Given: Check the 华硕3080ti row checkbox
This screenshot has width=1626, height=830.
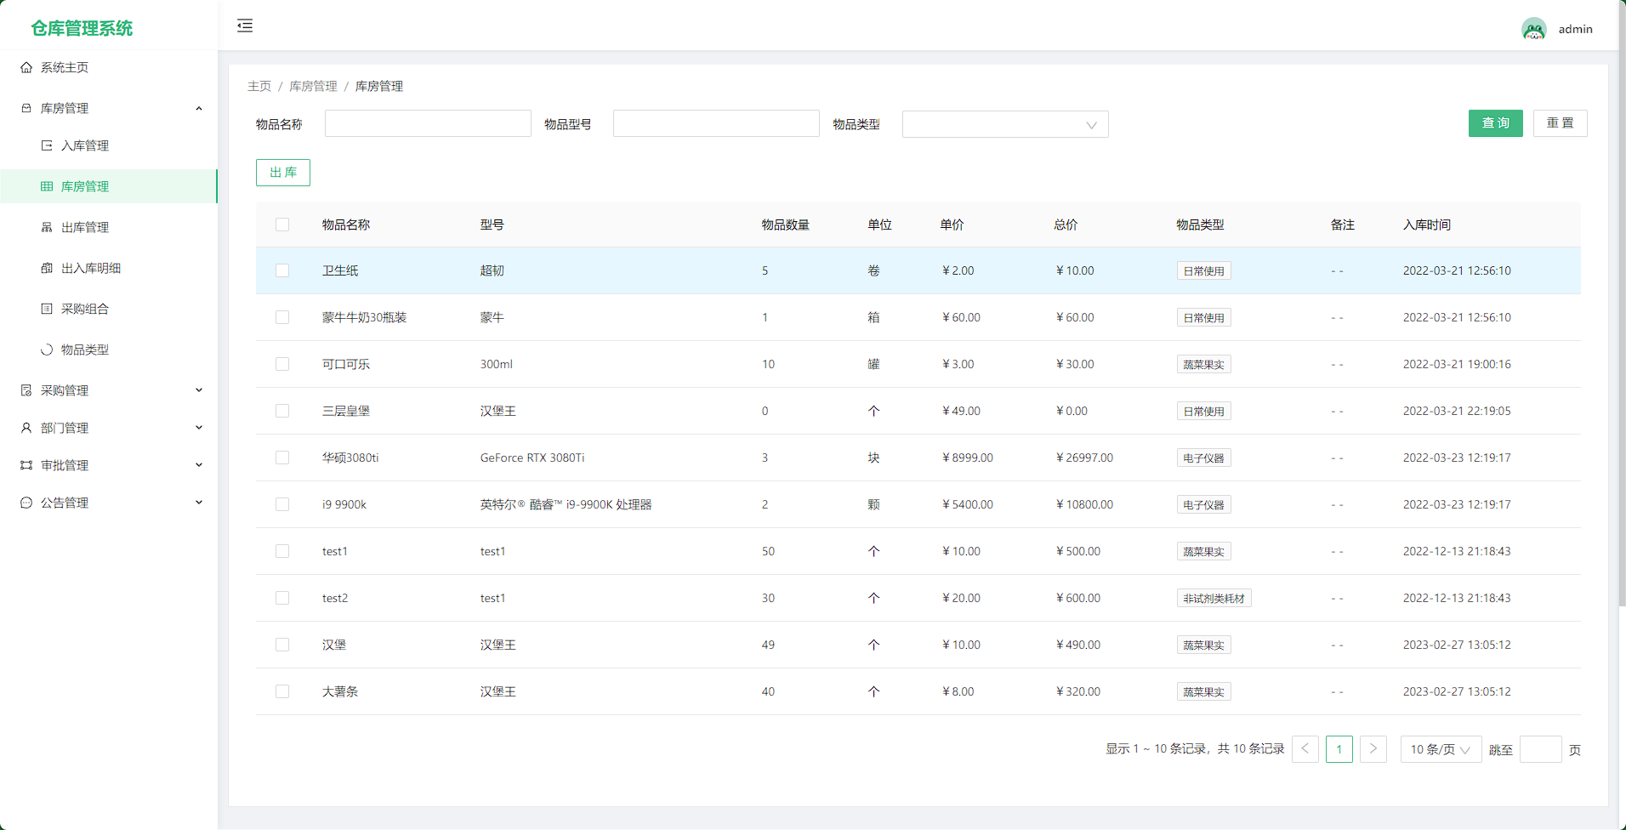Looking at the screenshot, I should point(282,458).
